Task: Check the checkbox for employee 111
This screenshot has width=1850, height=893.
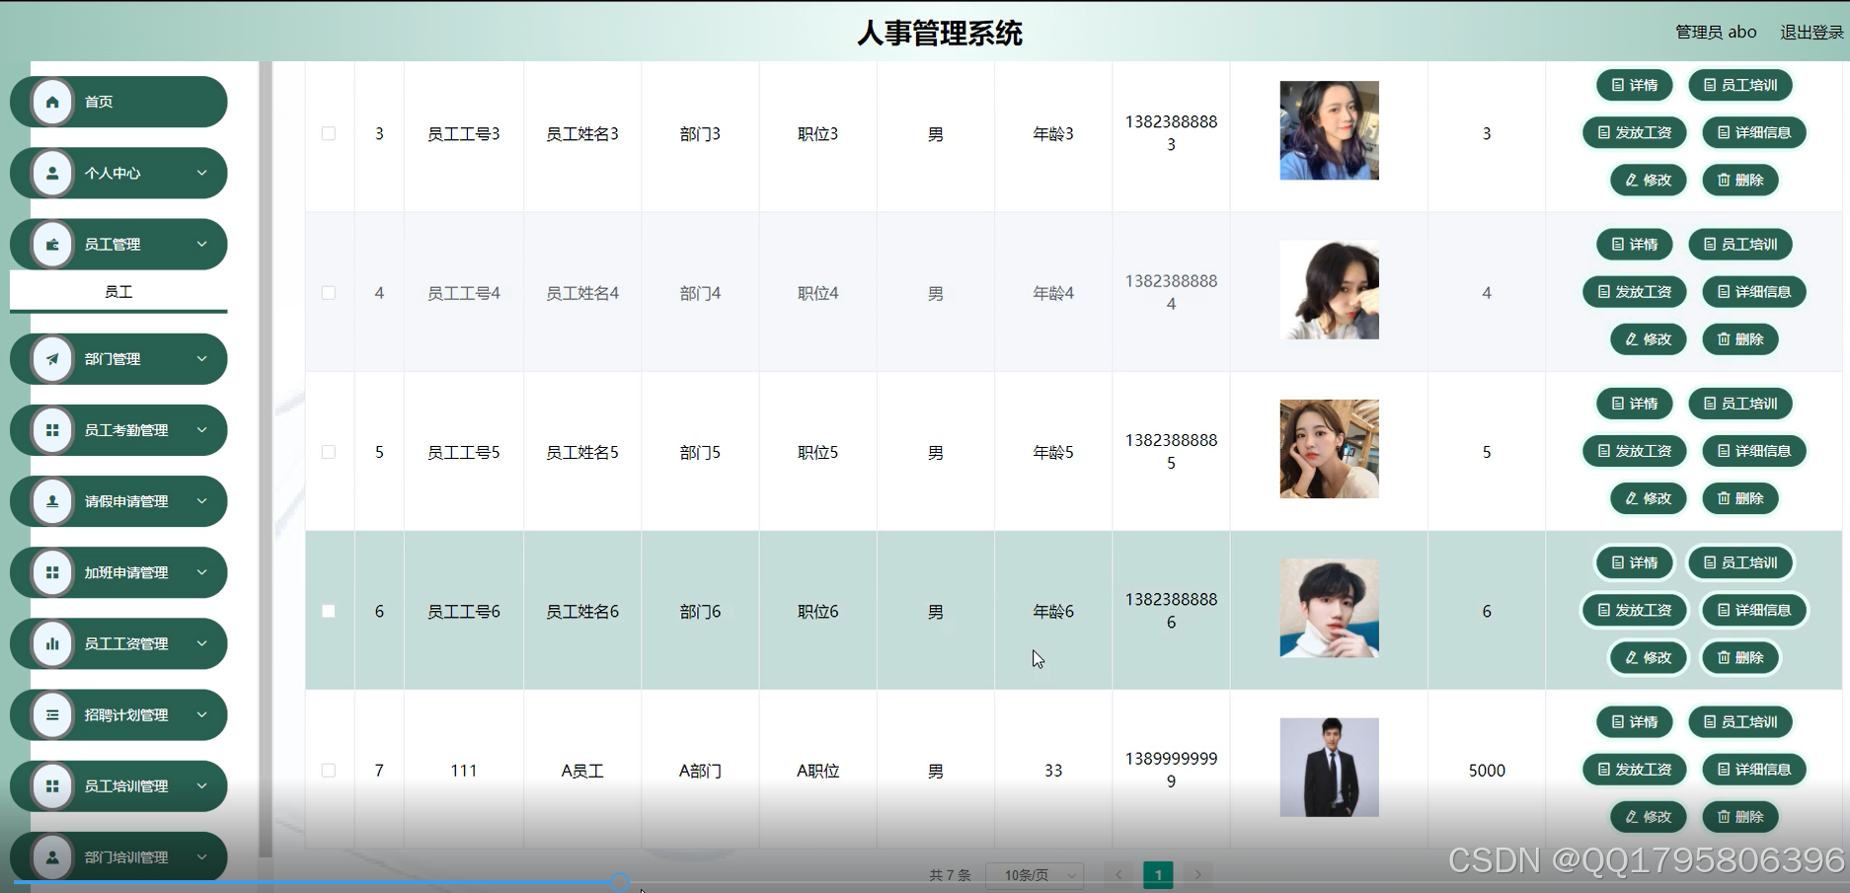Action: (x=329, y=771)
